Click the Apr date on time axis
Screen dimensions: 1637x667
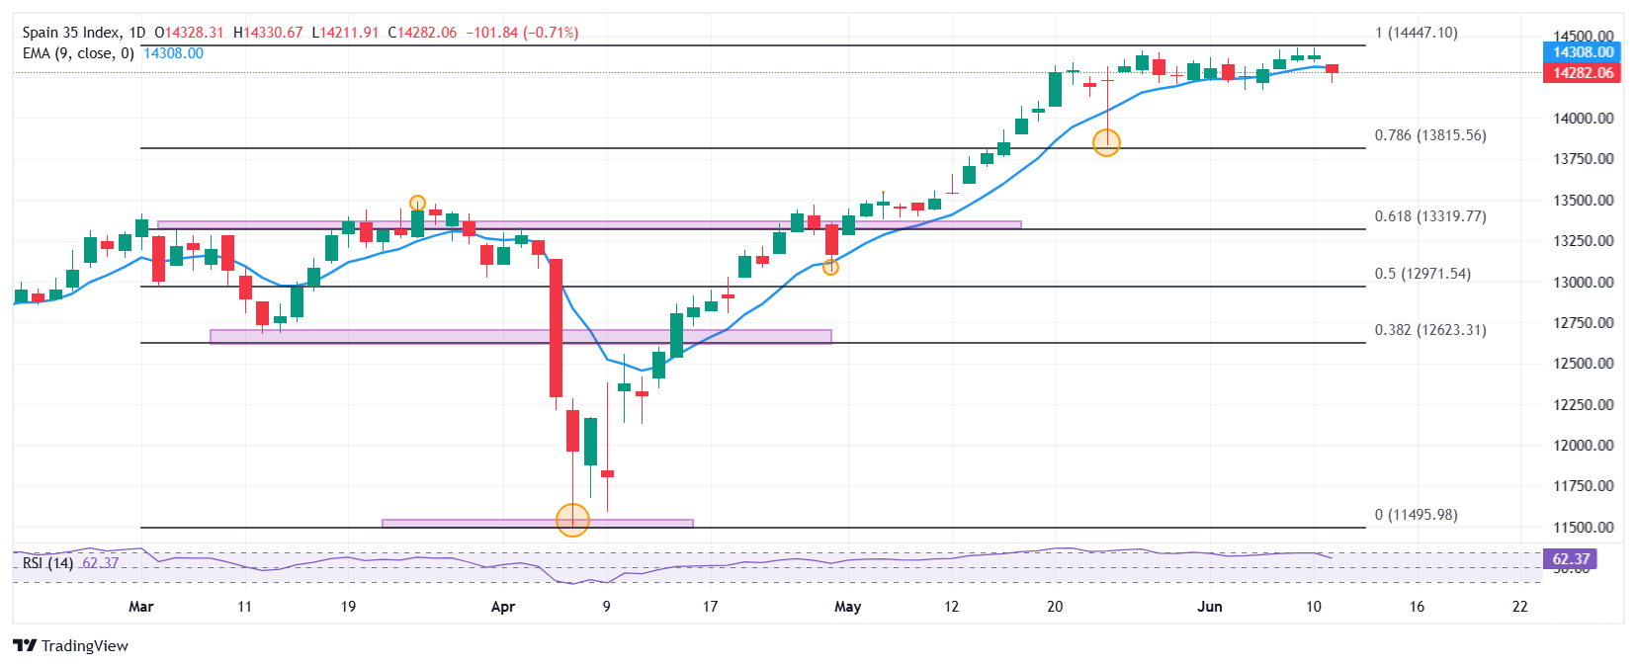click(503, 607)
